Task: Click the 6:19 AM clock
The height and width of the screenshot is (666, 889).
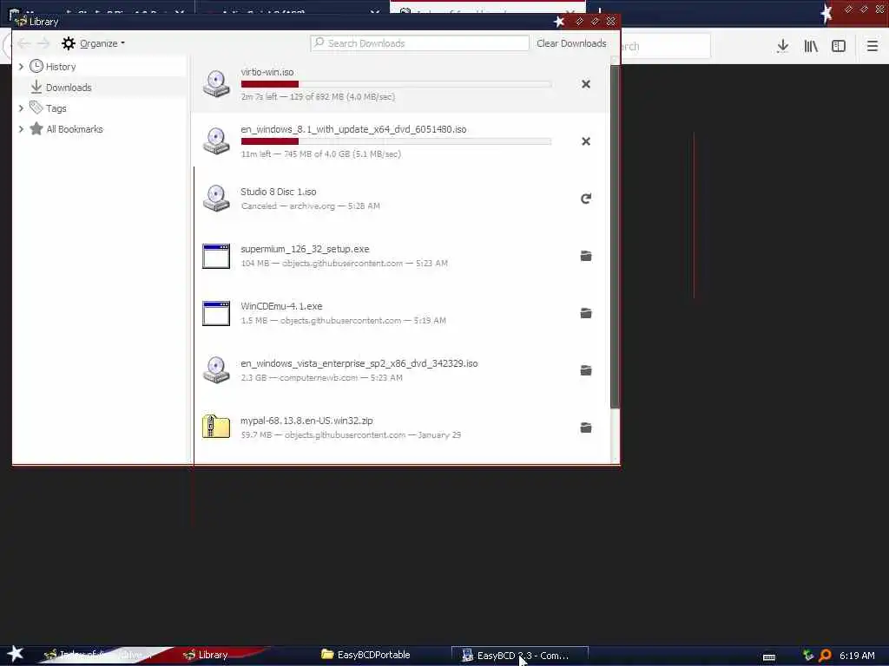Action: click(857, 656)
